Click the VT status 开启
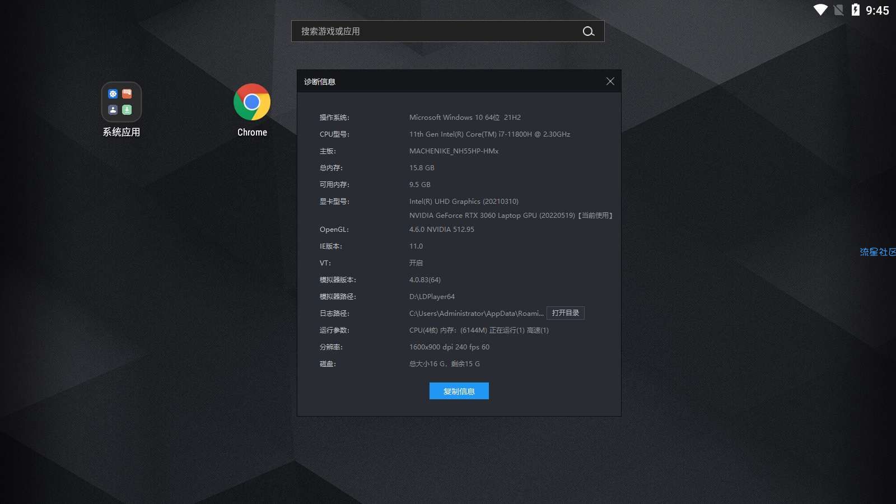Screen dimensions: 896x504 tap(416, 263)
